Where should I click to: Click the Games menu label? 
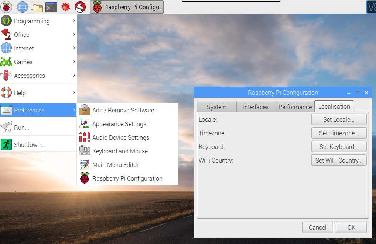click(x=23, y=62)
